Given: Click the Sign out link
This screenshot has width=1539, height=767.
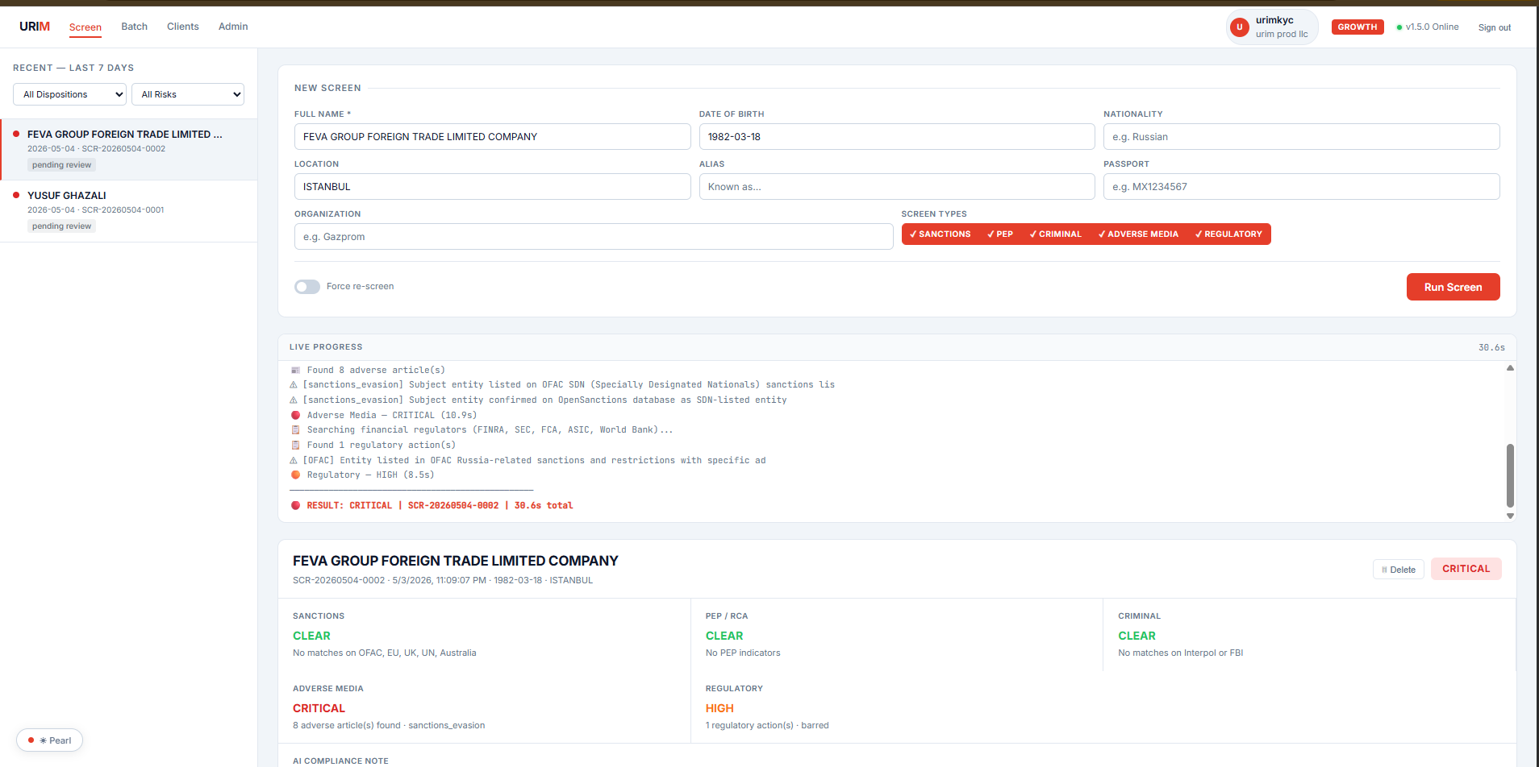Looking at the screenshot, I should [x=1494, y=27].
